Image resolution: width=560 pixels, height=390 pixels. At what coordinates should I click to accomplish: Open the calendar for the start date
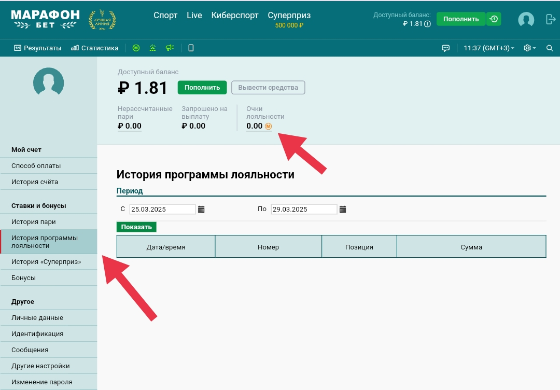pyautogui.click(x=201, y=210)
